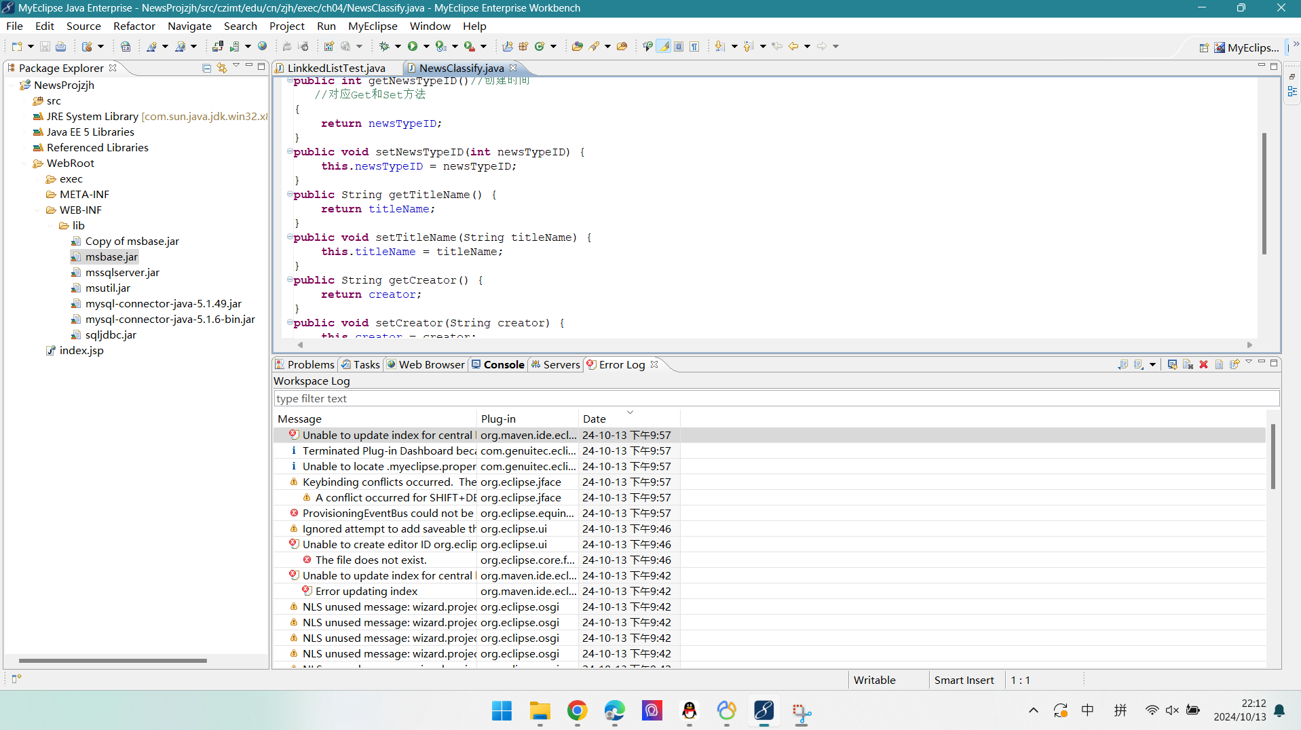
Task: Delete the log with the red X icon
Action: [x=1203, y=364]
